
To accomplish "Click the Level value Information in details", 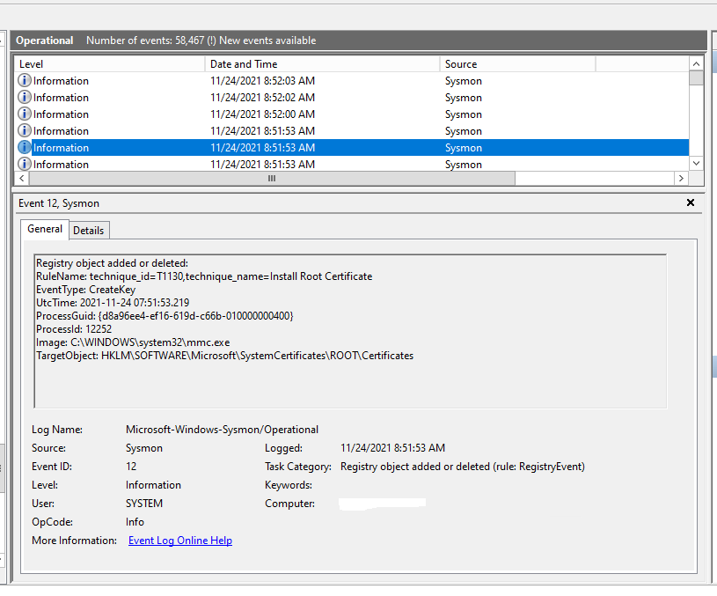I will click(153, 485).
